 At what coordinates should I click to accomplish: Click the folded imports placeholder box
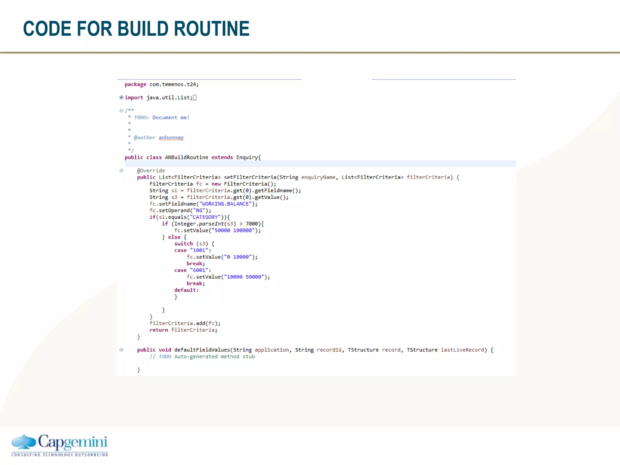(x=195, y=97)
